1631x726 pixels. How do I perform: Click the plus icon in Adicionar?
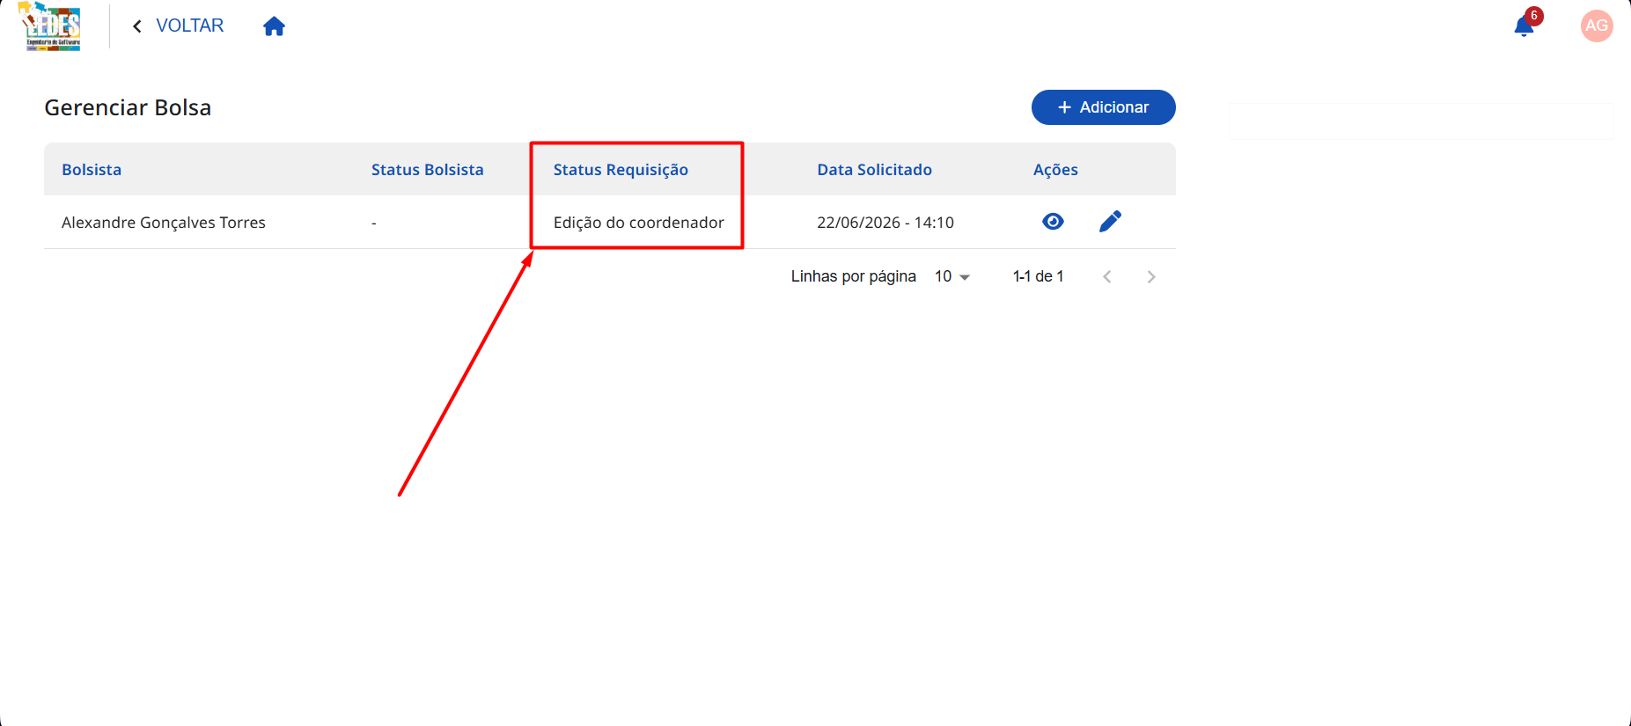(x=1064, y=107)
